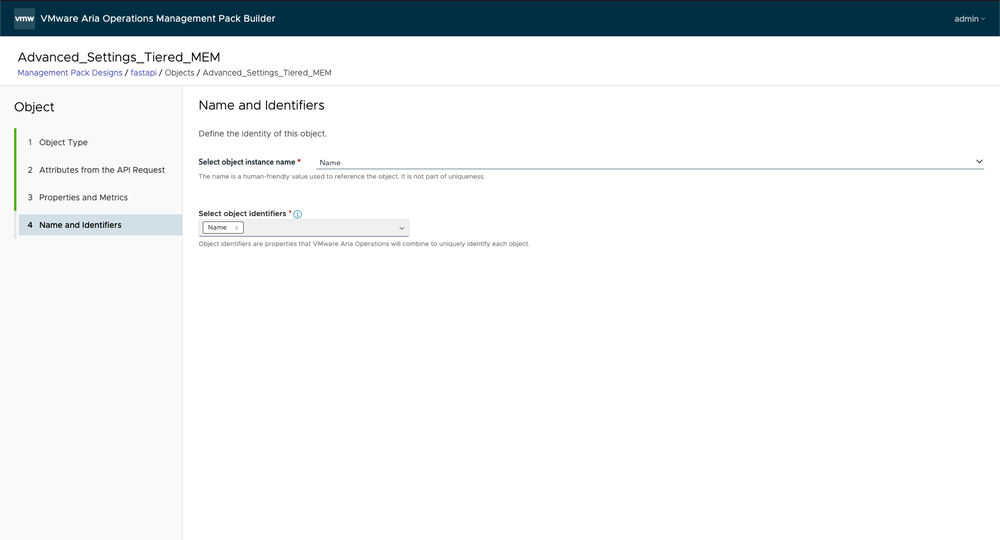Click the empty area in identifiers input box

pos(319,228)
